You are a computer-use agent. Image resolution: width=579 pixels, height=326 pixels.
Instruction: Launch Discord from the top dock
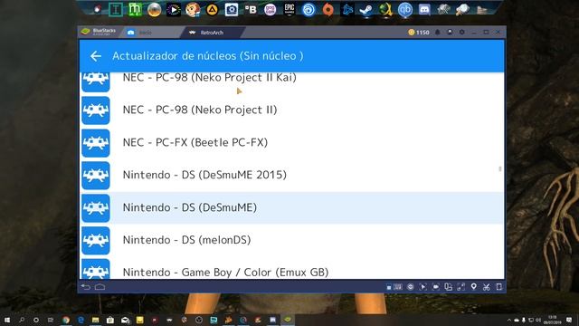click(x=424, y=10)
